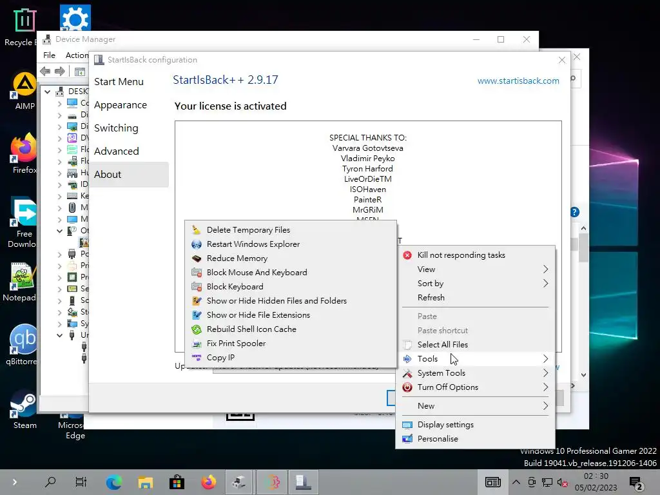The image size is (660, 495).
Task: Select Copy IP in the Tools submenu
Action: (291, 357)
